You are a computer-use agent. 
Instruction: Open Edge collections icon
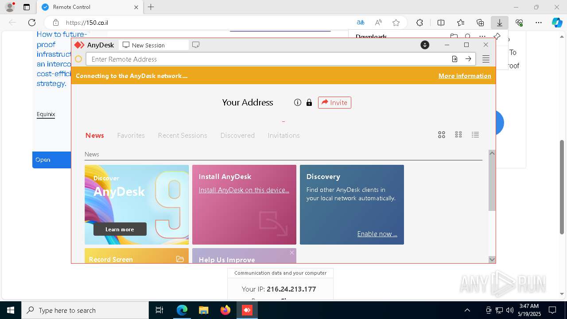click(x=480, y=23)
